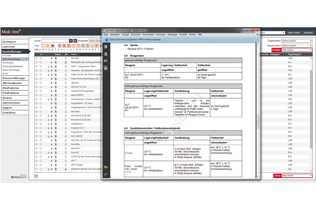316x210 pixels.
Task: Click the flowchart Art icon for Ablaufplan row
Action: (x=66, y=62)
